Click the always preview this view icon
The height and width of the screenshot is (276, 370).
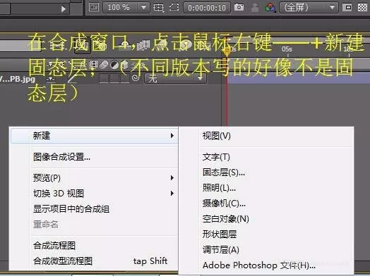[x=94, y=7]
